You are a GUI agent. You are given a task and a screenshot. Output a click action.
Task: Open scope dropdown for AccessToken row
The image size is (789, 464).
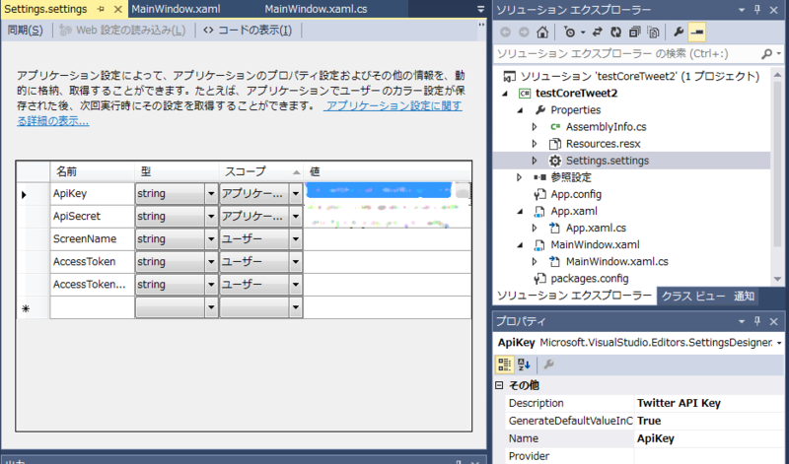coord(295,261)
